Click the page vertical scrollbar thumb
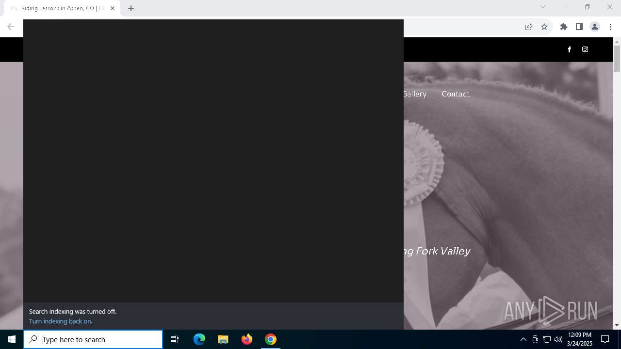Viewport: 621px width, 349px height. tap(617, 59)
